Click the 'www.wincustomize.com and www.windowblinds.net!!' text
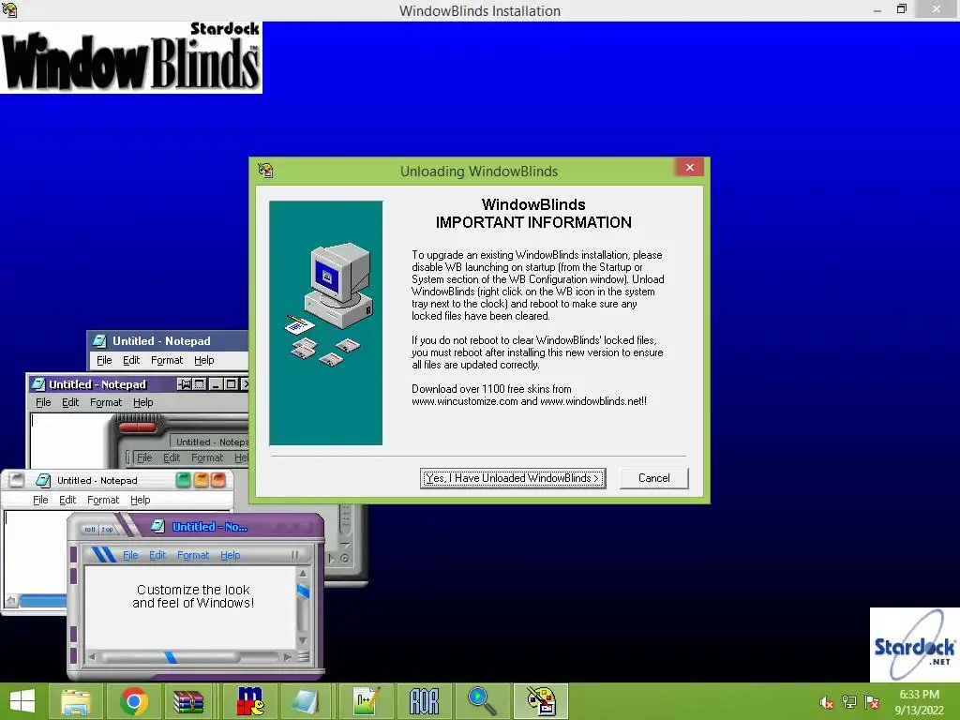The image size is (960, 720). [529, 401]
